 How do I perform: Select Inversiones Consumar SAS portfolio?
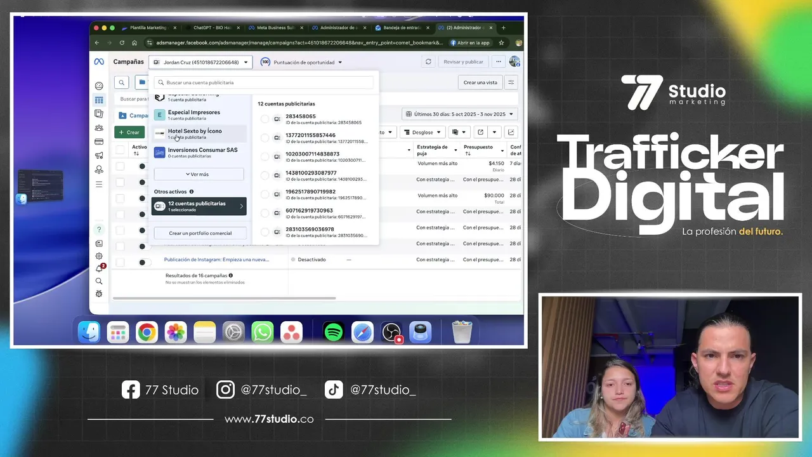click(x=199, y=152)
